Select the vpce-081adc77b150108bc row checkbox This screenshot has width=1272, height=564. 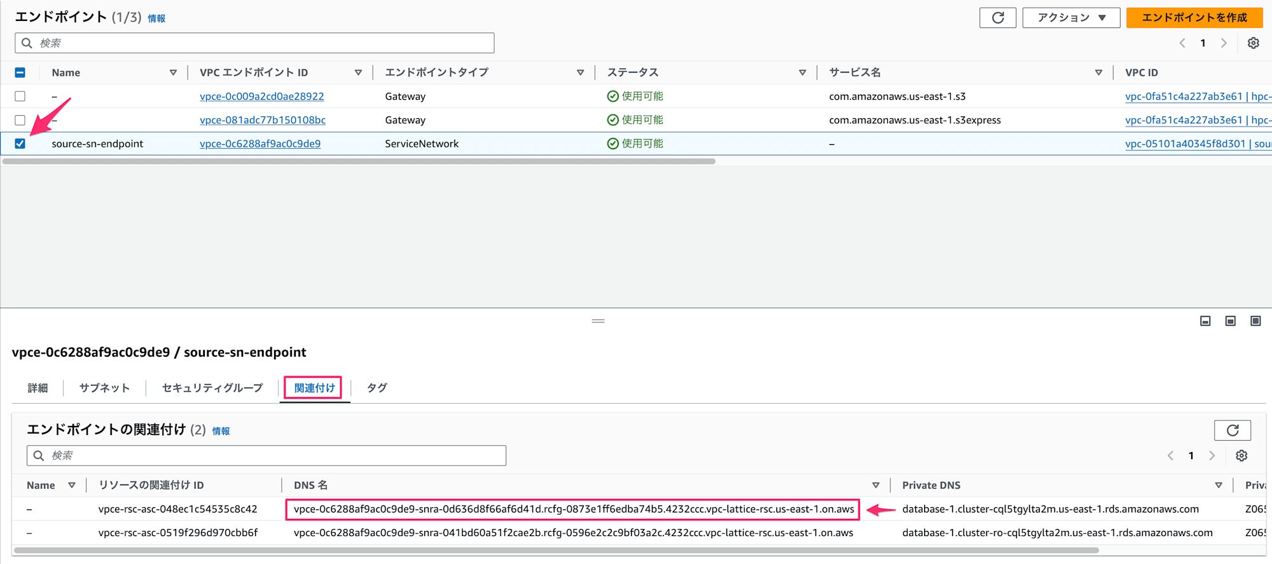[20, 120]
